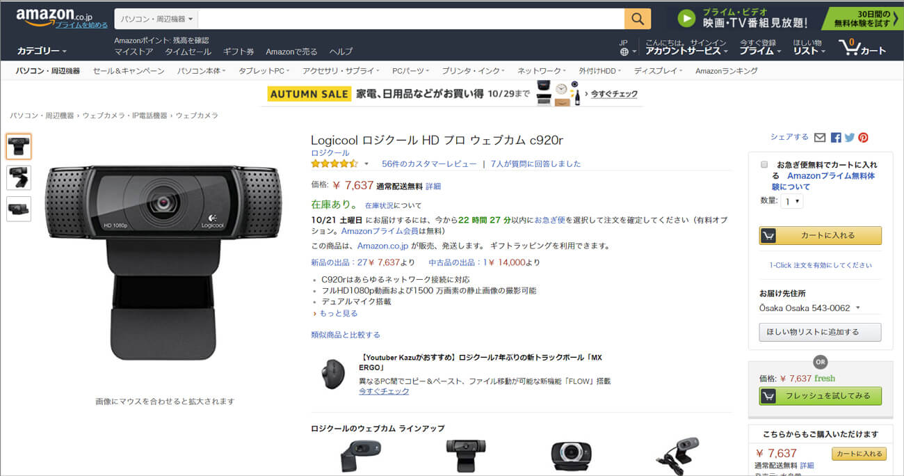
Task: Expand the ほしい物リスト dropdown in header
Action: pos(809,51)
